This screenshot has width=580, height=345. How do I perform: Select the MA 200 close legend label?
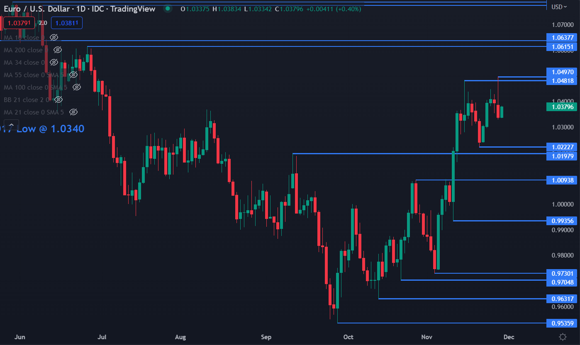pyautogui.click(x=26, y=50)
